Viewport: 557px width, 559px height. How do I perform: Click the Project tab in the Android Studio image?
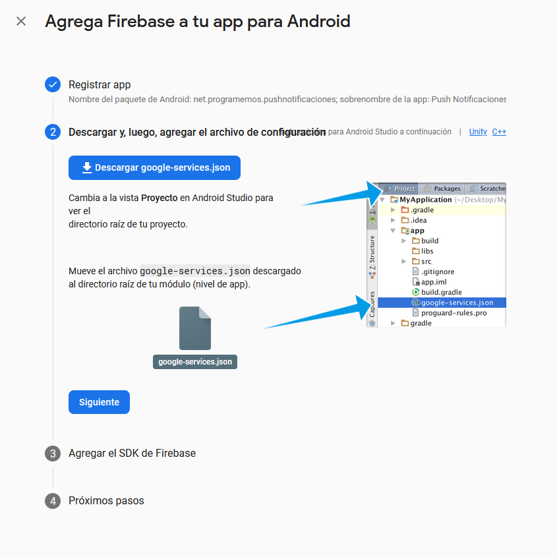point(400,189)
